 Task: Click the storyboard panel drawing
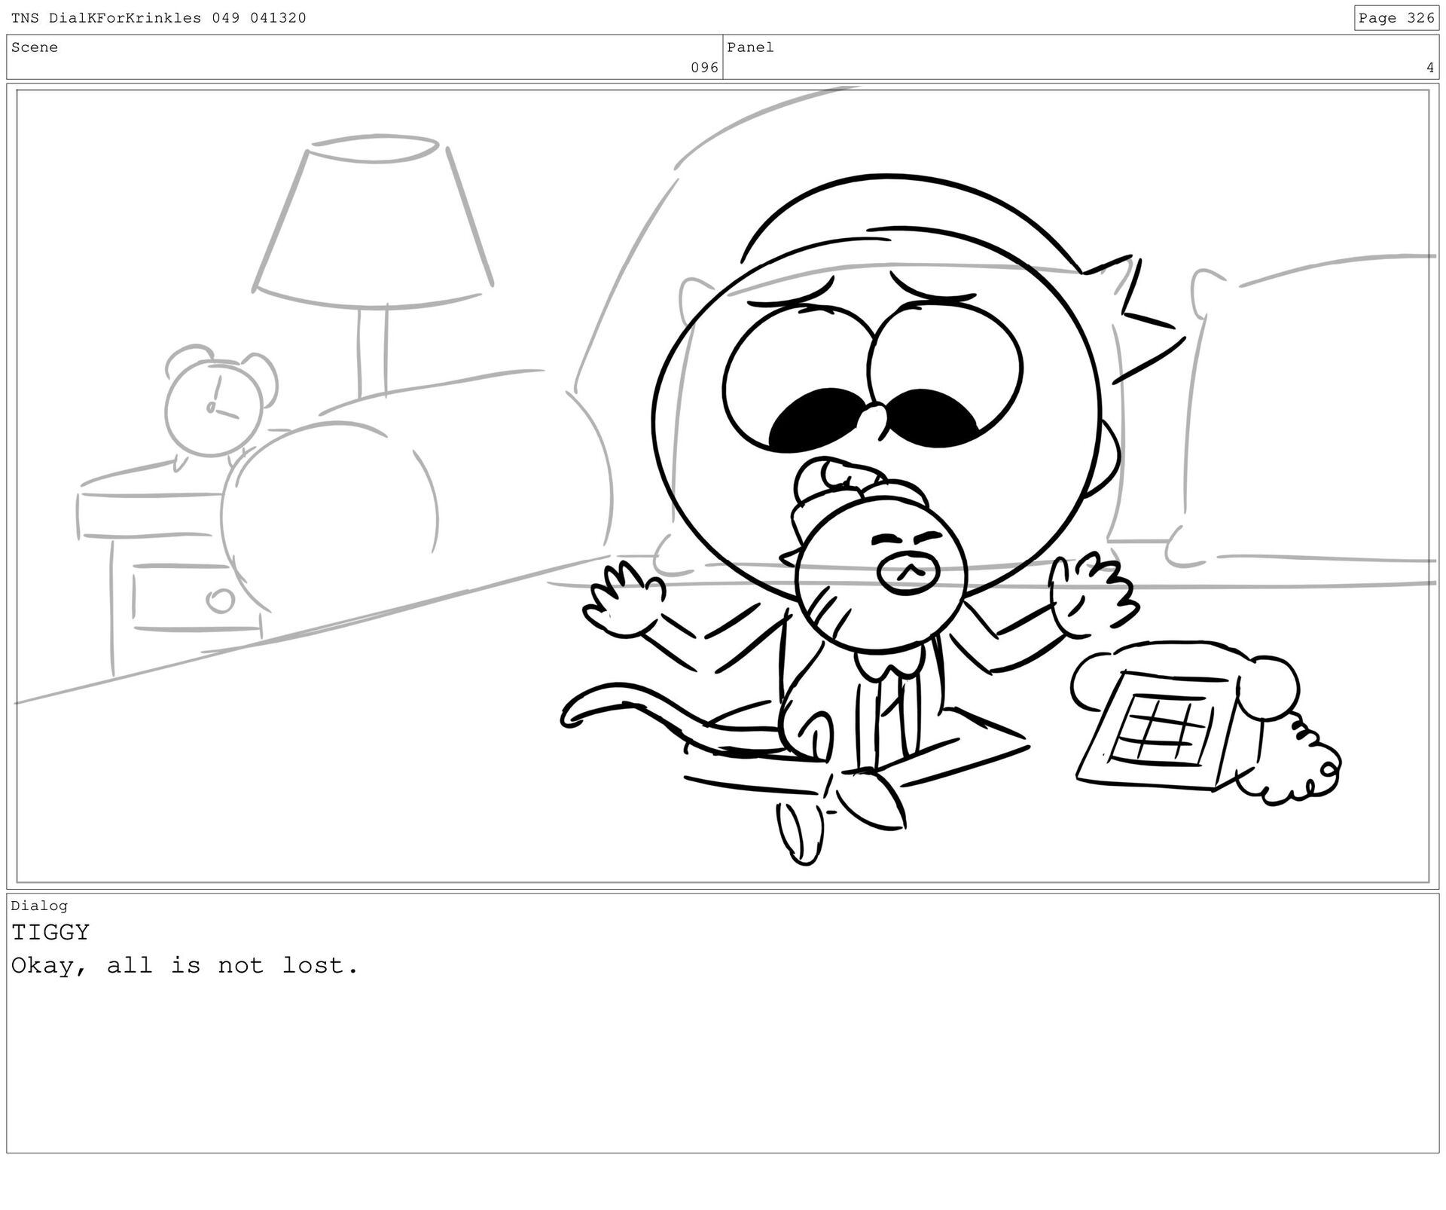point(723,486)
